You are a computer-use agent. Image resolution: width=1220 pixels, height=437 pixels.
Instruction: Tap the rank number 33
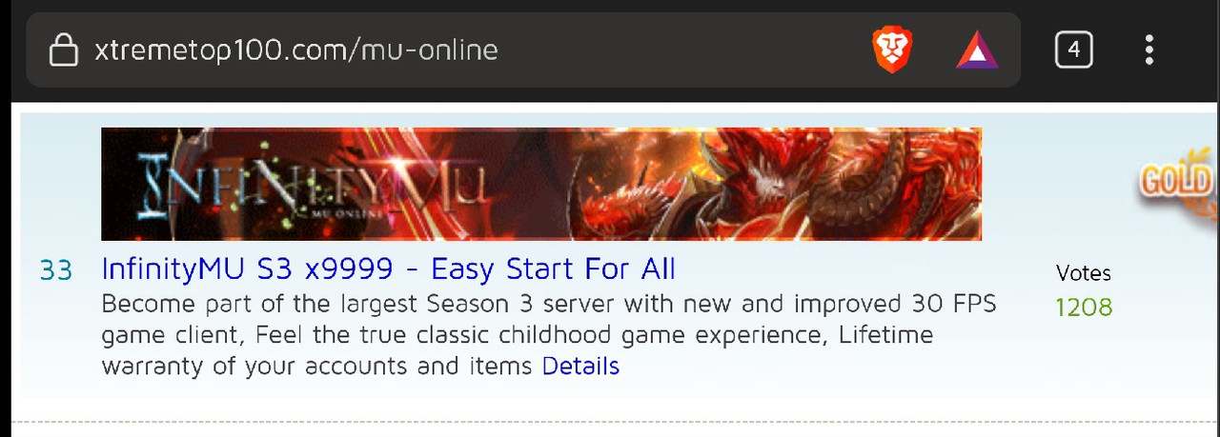(56, 270)
